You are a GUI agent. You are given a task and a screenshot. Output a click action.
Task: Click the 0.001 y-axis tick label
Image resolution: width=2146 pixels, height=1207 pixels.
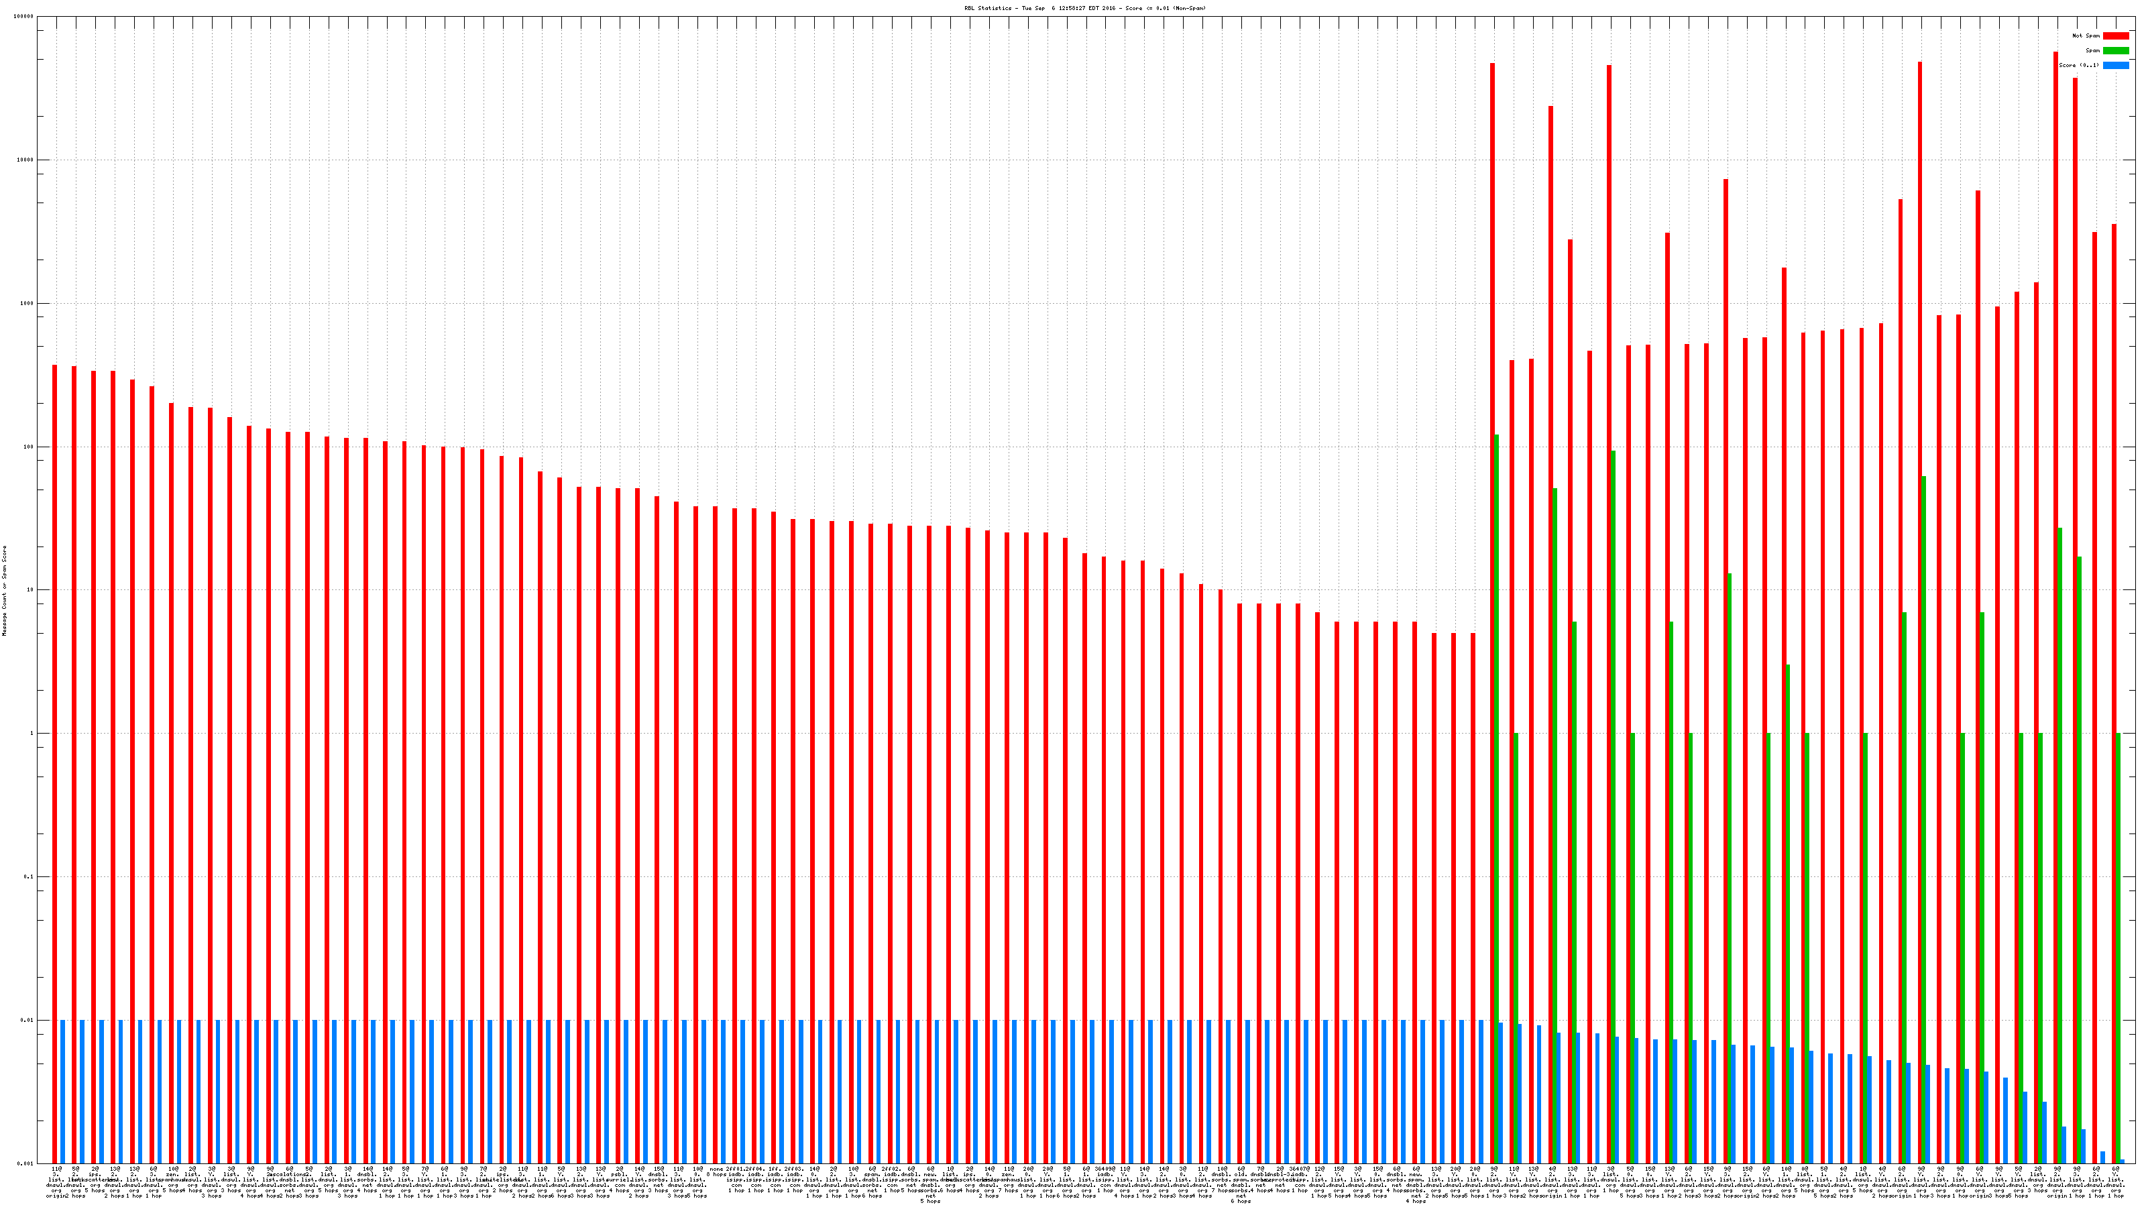(x=26, y=1163)
